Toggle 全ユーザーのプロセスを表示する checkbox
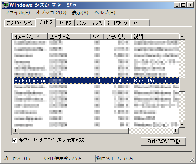 (15, 140)
